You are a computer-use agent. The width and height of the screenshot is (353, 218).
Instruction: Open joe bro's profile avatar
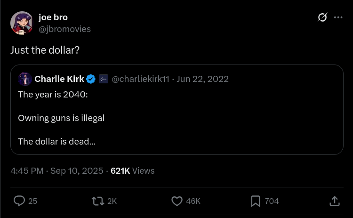click(x=22, y=23)
